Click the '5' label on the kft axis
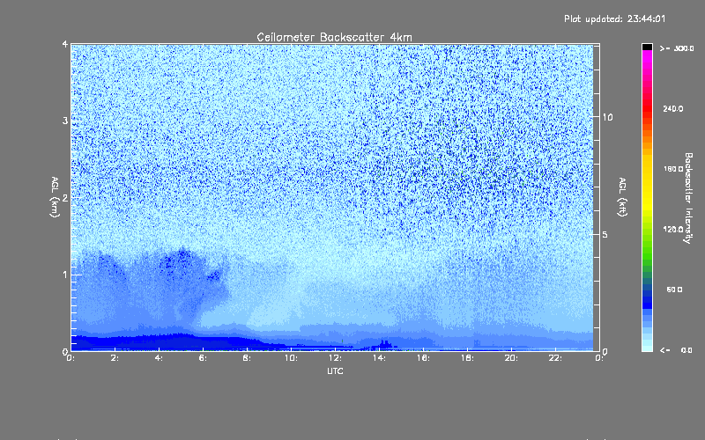The height and width of the screenshot is (440, 705). [x=605, y=235]
